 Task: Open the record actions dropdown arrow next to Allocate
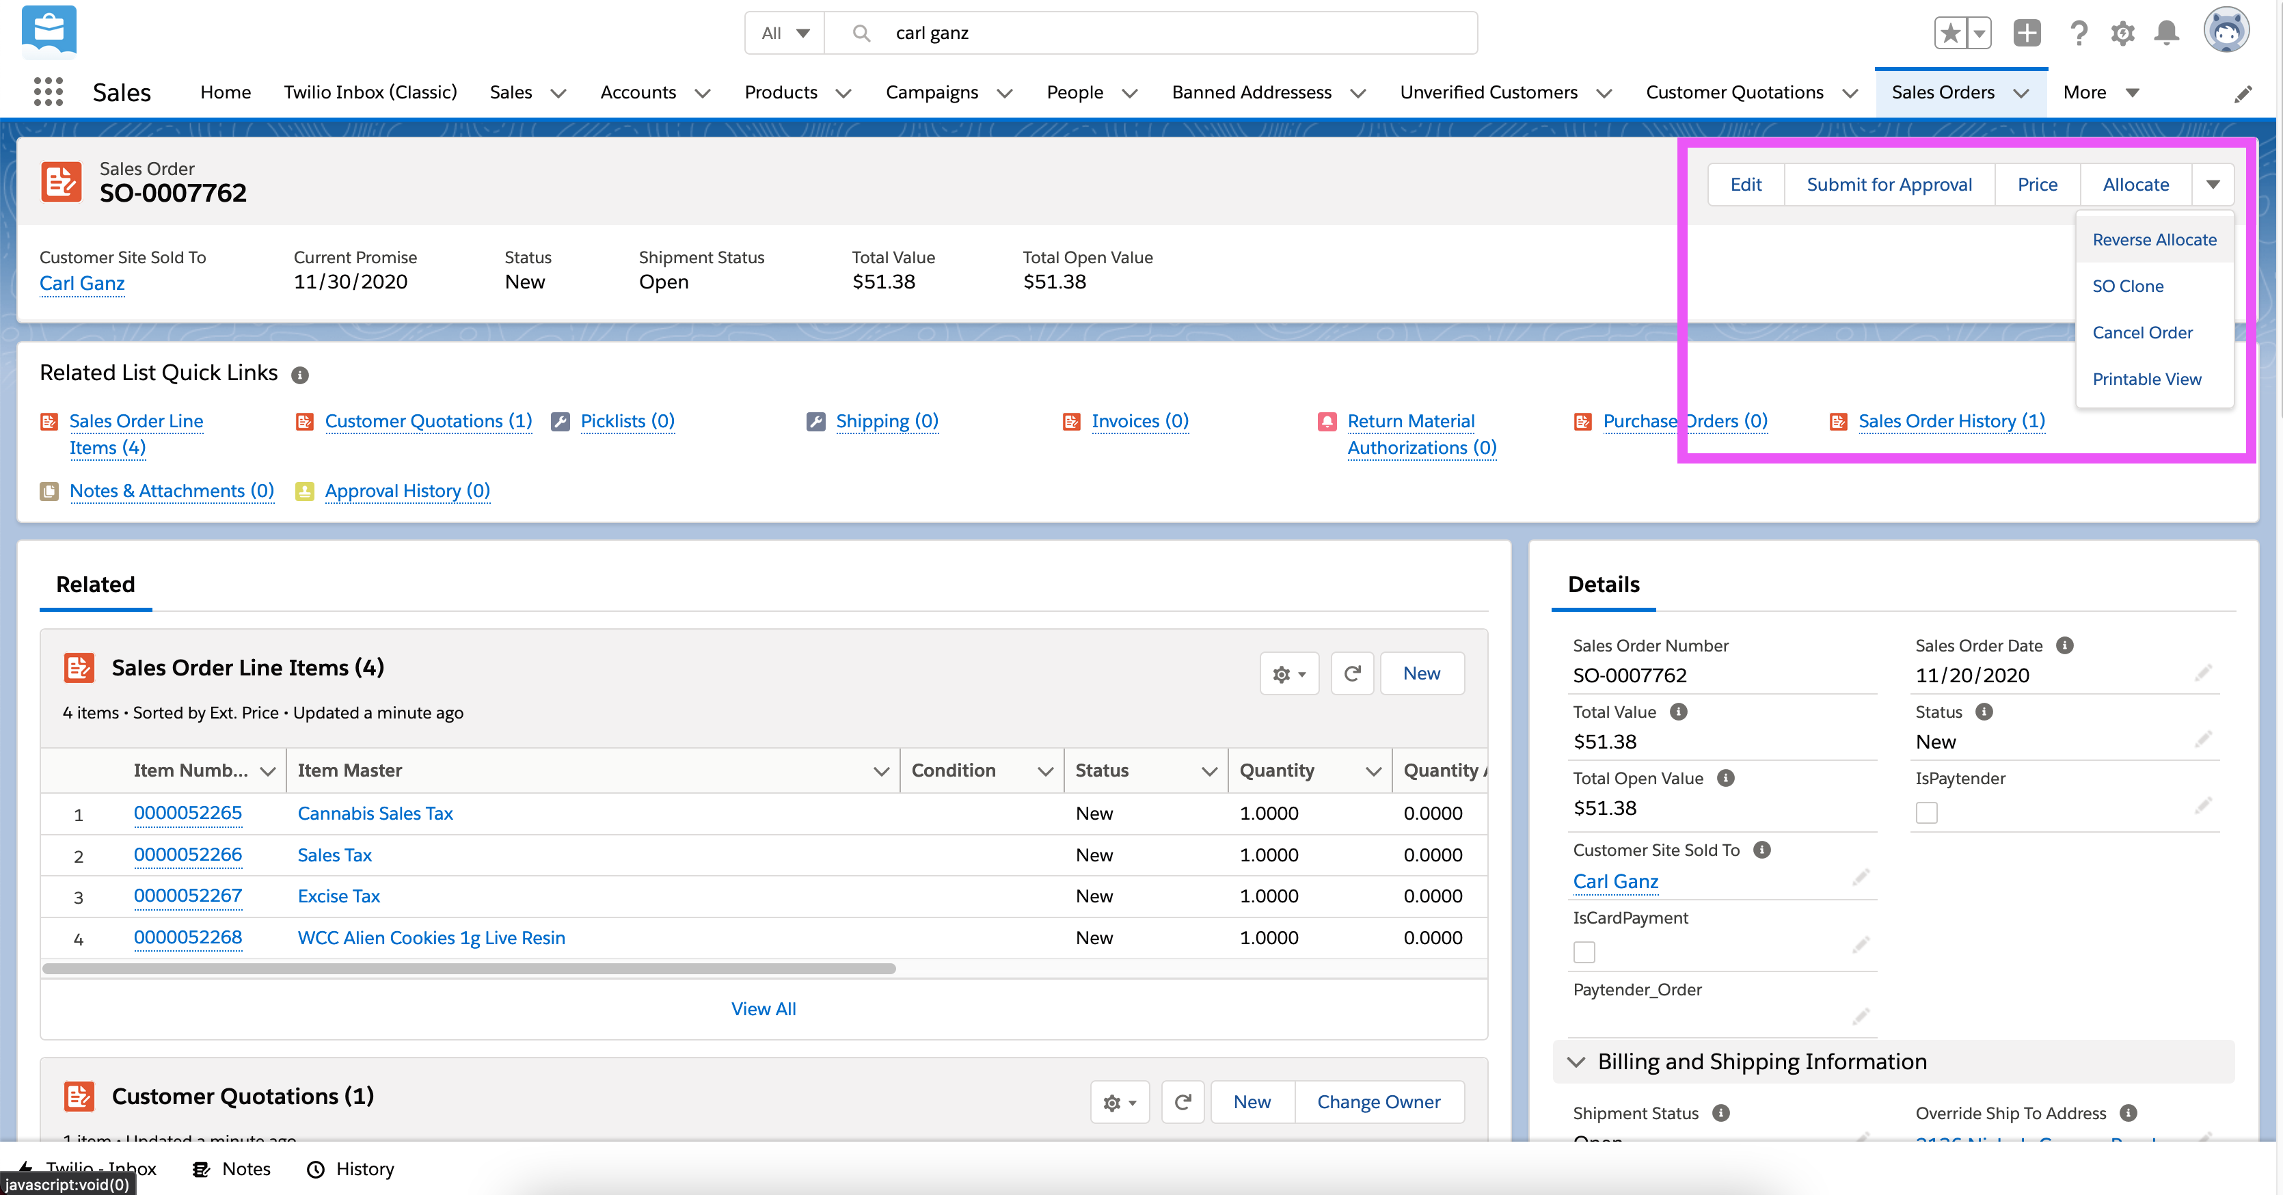[2213, 185]
